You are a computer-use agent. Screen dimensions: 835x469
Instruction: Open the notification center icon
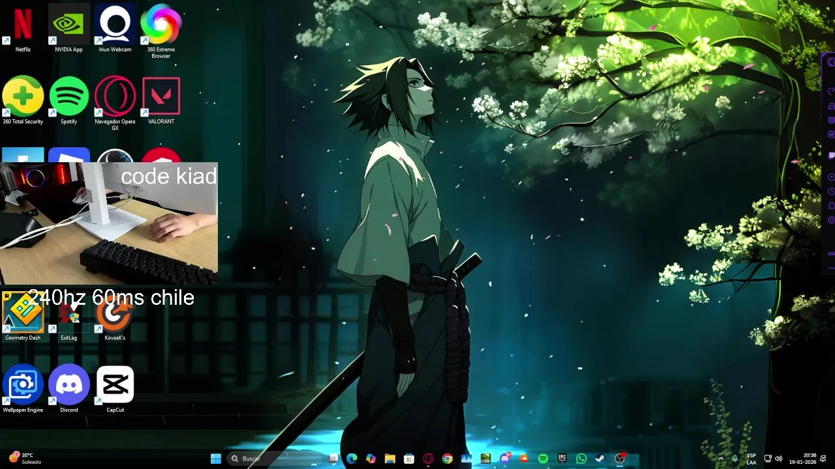[x=823, y=459]
